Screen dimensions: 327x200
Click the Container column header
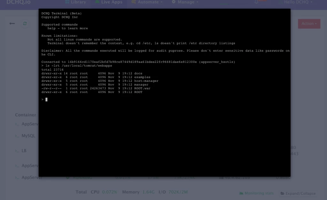click(x=26, y=115)
